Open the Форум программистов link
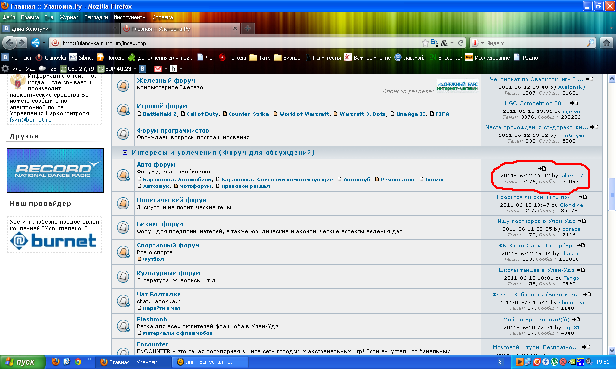This screenshot has height=369, width=616. click(173, 130)
